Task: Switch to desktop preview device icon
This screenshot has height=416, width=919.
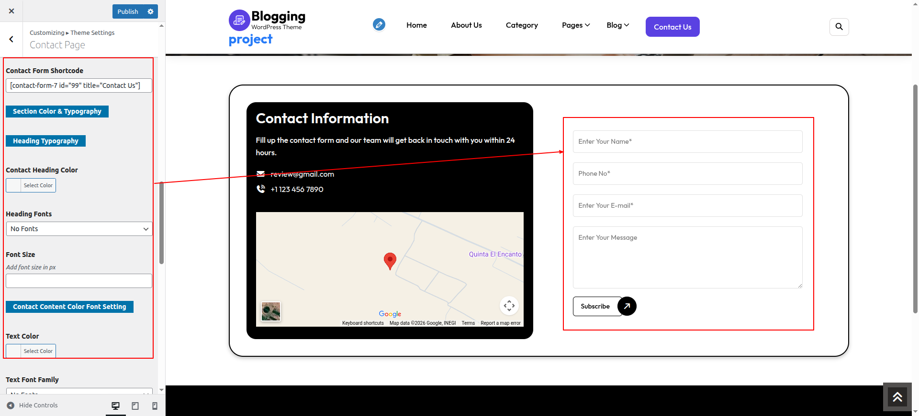Action: (115, 405)
